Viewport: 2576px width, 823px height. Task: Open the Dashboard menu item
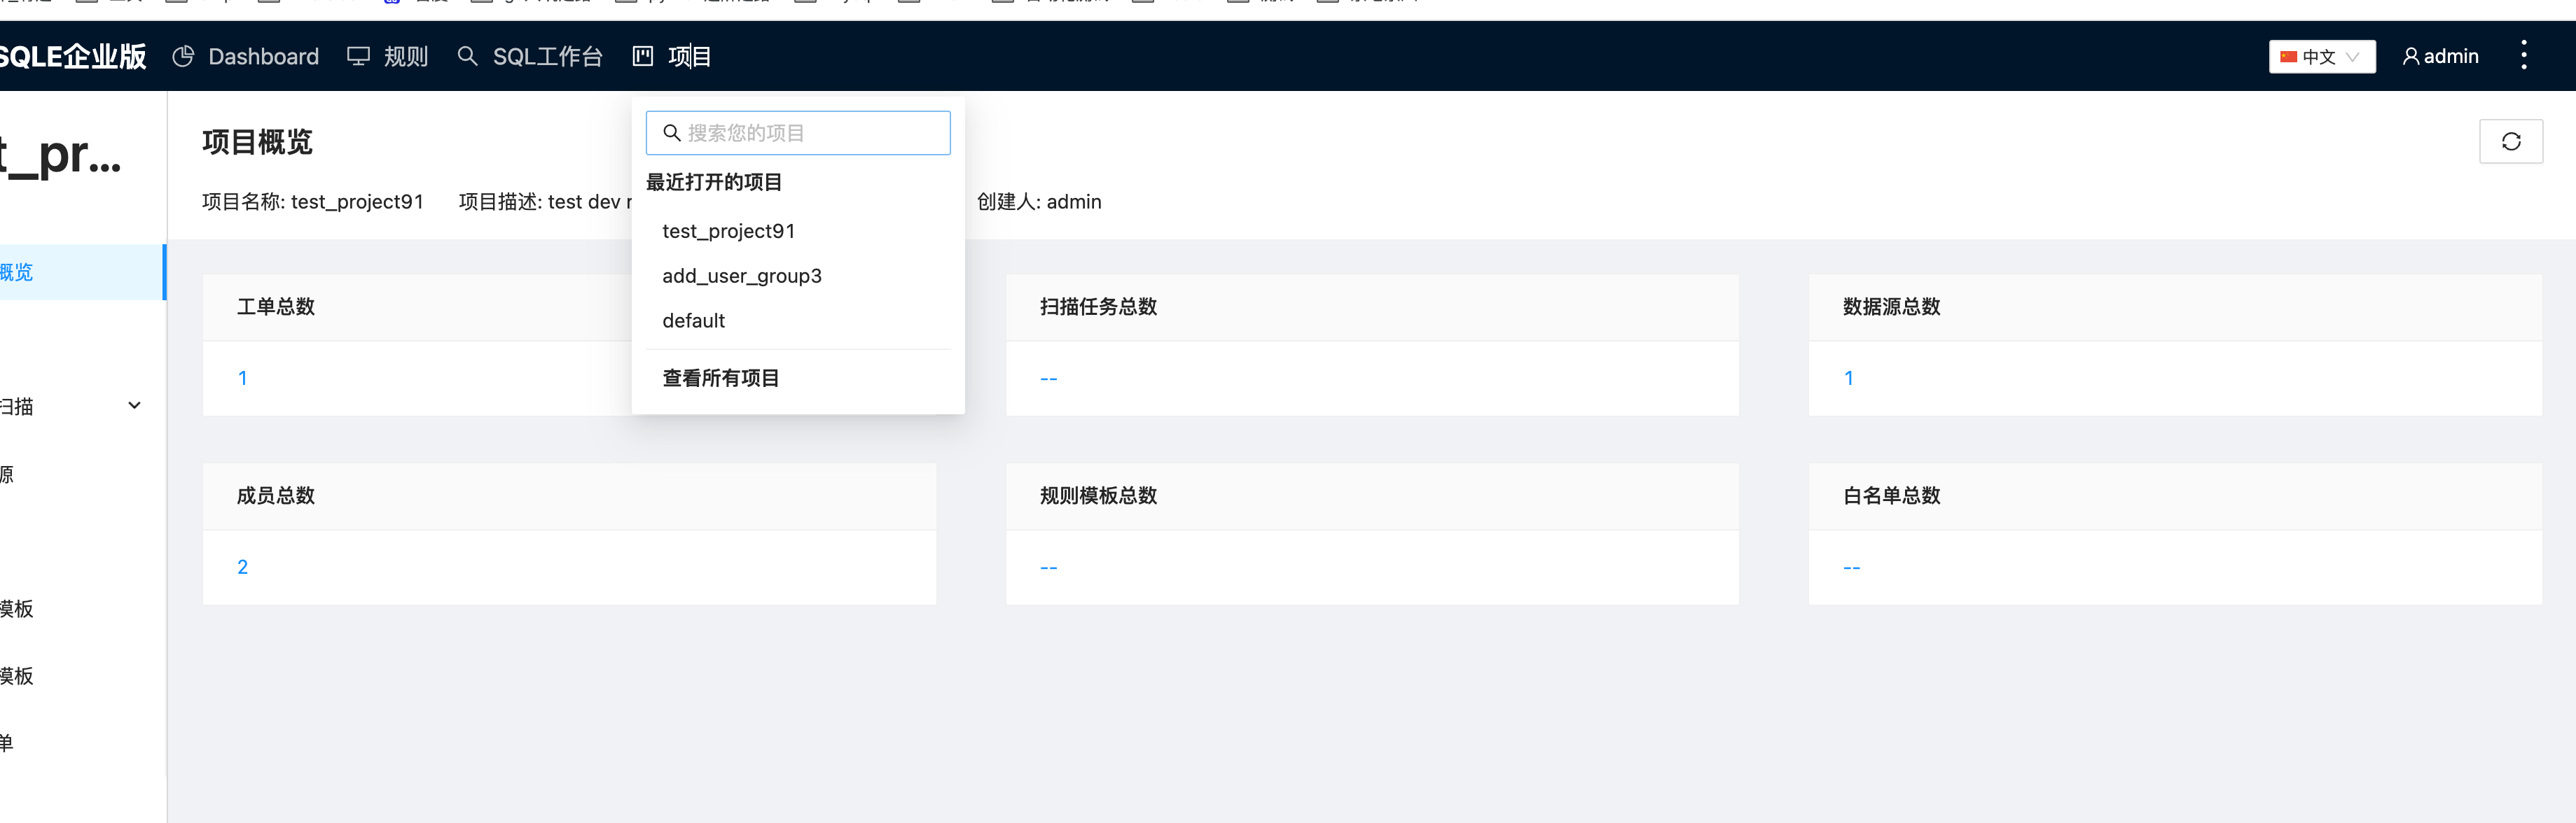click(246, 57)
